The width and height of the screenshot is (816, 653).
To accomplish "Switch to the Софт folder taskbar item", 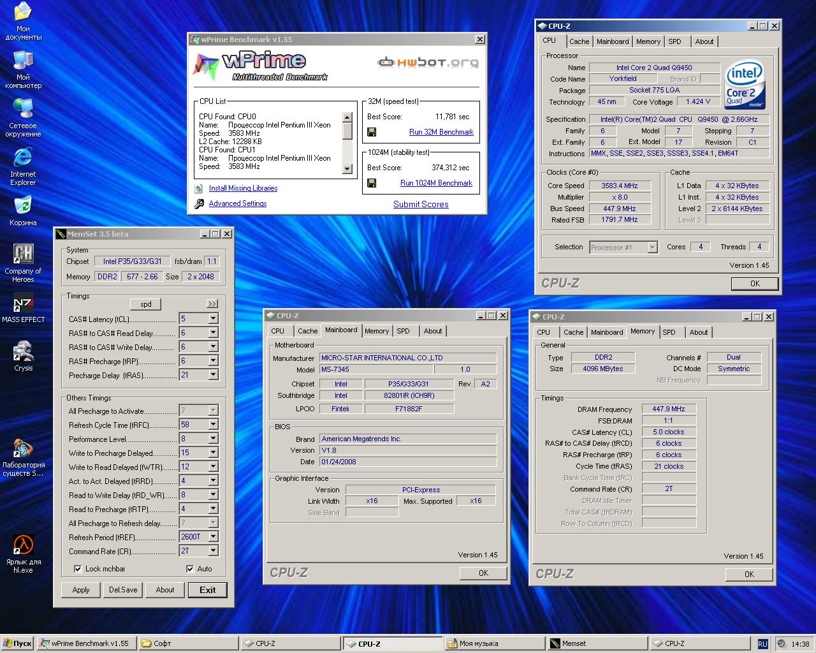I will 188,643.
